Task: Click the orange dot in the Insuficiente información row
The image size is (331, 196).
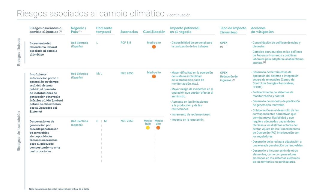Action: (x=154, y=77)
